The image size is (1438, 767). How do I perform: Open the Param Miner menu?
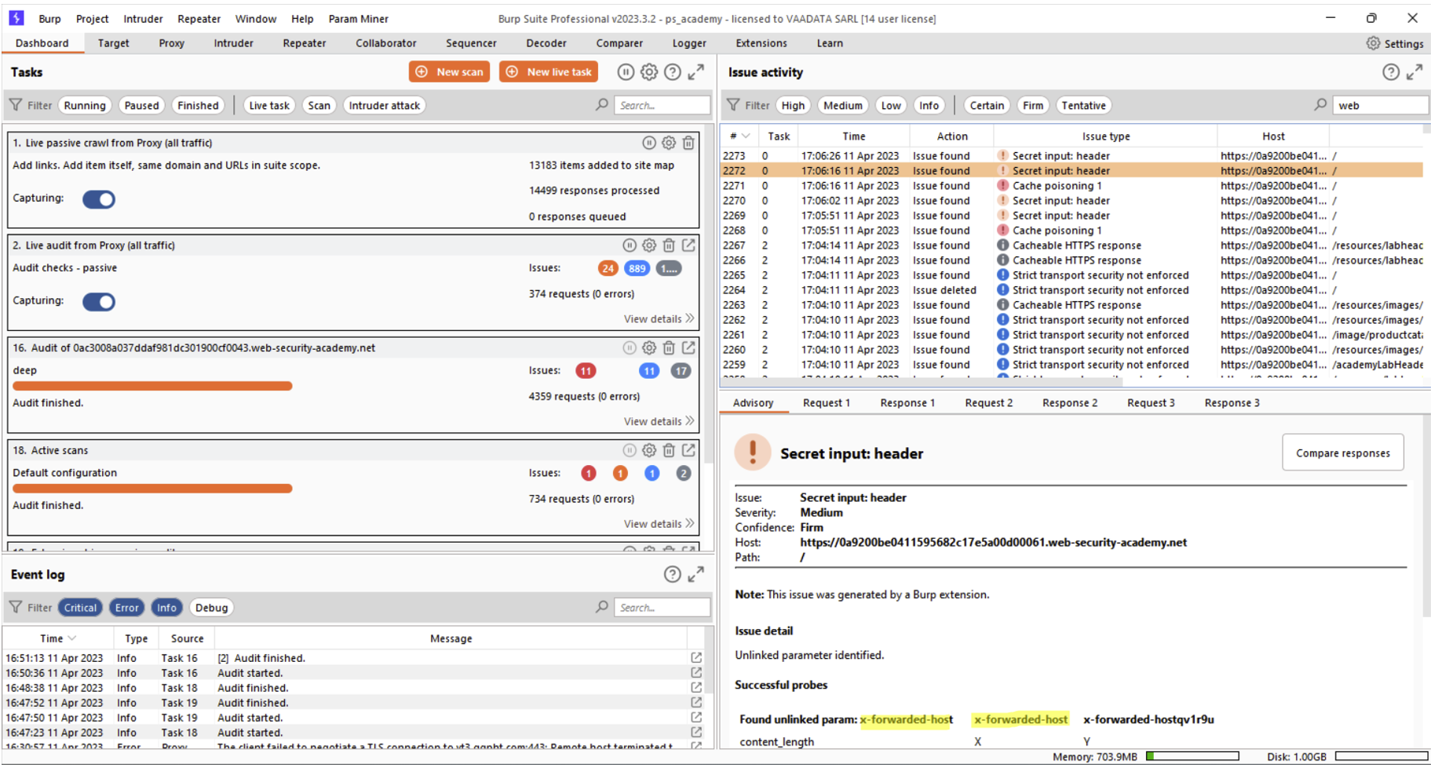point(358,19)
